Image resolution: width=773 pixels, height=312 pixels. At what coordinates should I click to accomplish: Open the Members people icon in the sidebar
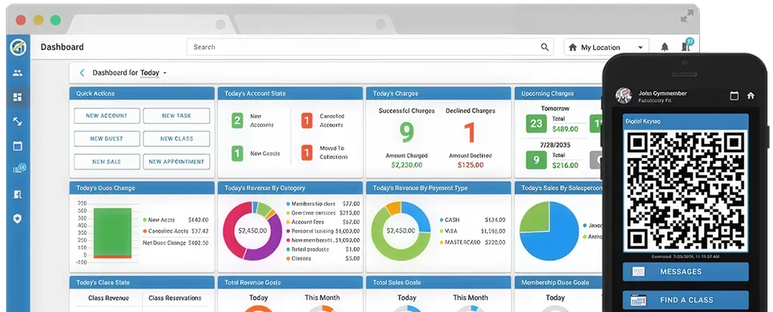pos(18,73)
